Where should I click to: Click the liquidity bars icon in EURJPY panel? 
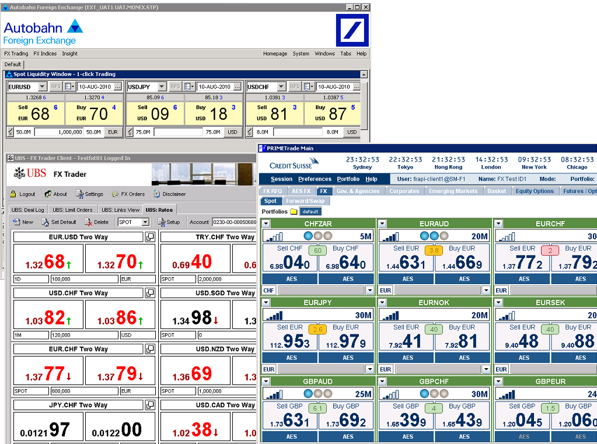click(274, 316)
